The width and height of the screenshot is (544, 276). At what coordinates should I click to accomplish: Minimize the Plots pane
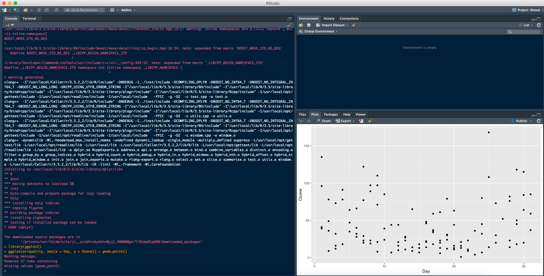533,115
